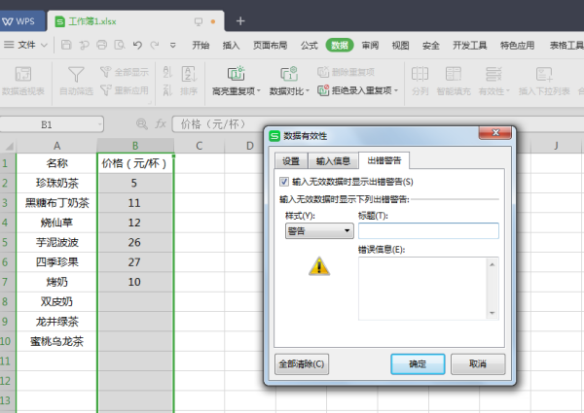
Task: Open the PivotTable (数据透视表) tool
Action: click(23, 81)
